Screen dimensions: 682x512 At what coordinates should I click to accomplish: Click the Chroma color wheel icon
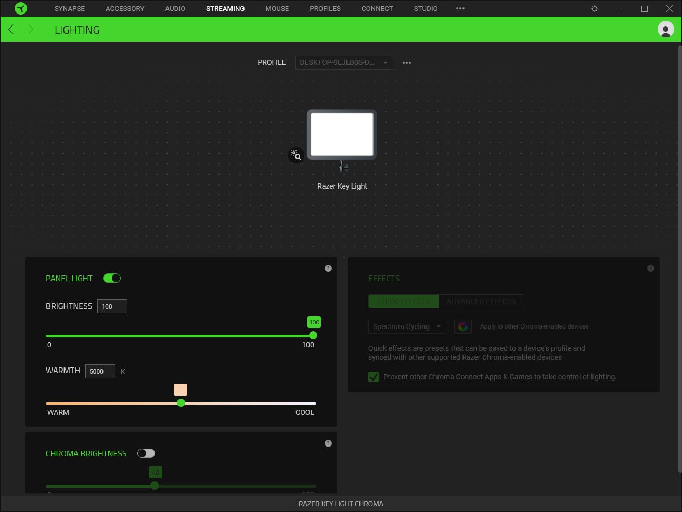click(463, 326)
